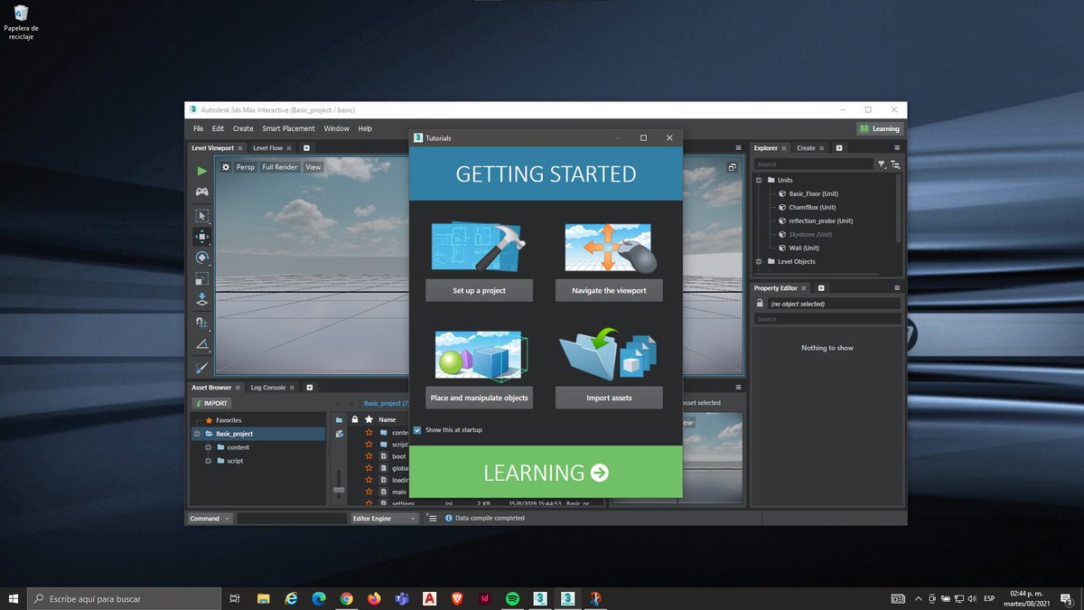Click the lock icon in the Property Editor
The image size is (1084, 610).
point(758,303)
